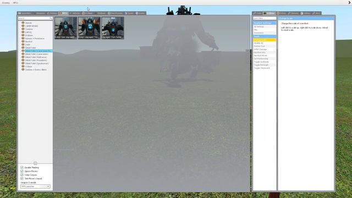Select the highlighted Skibidi Toilet (Cameramen Fo...) row
Screen dimensions: 352x198
[38, 51]
